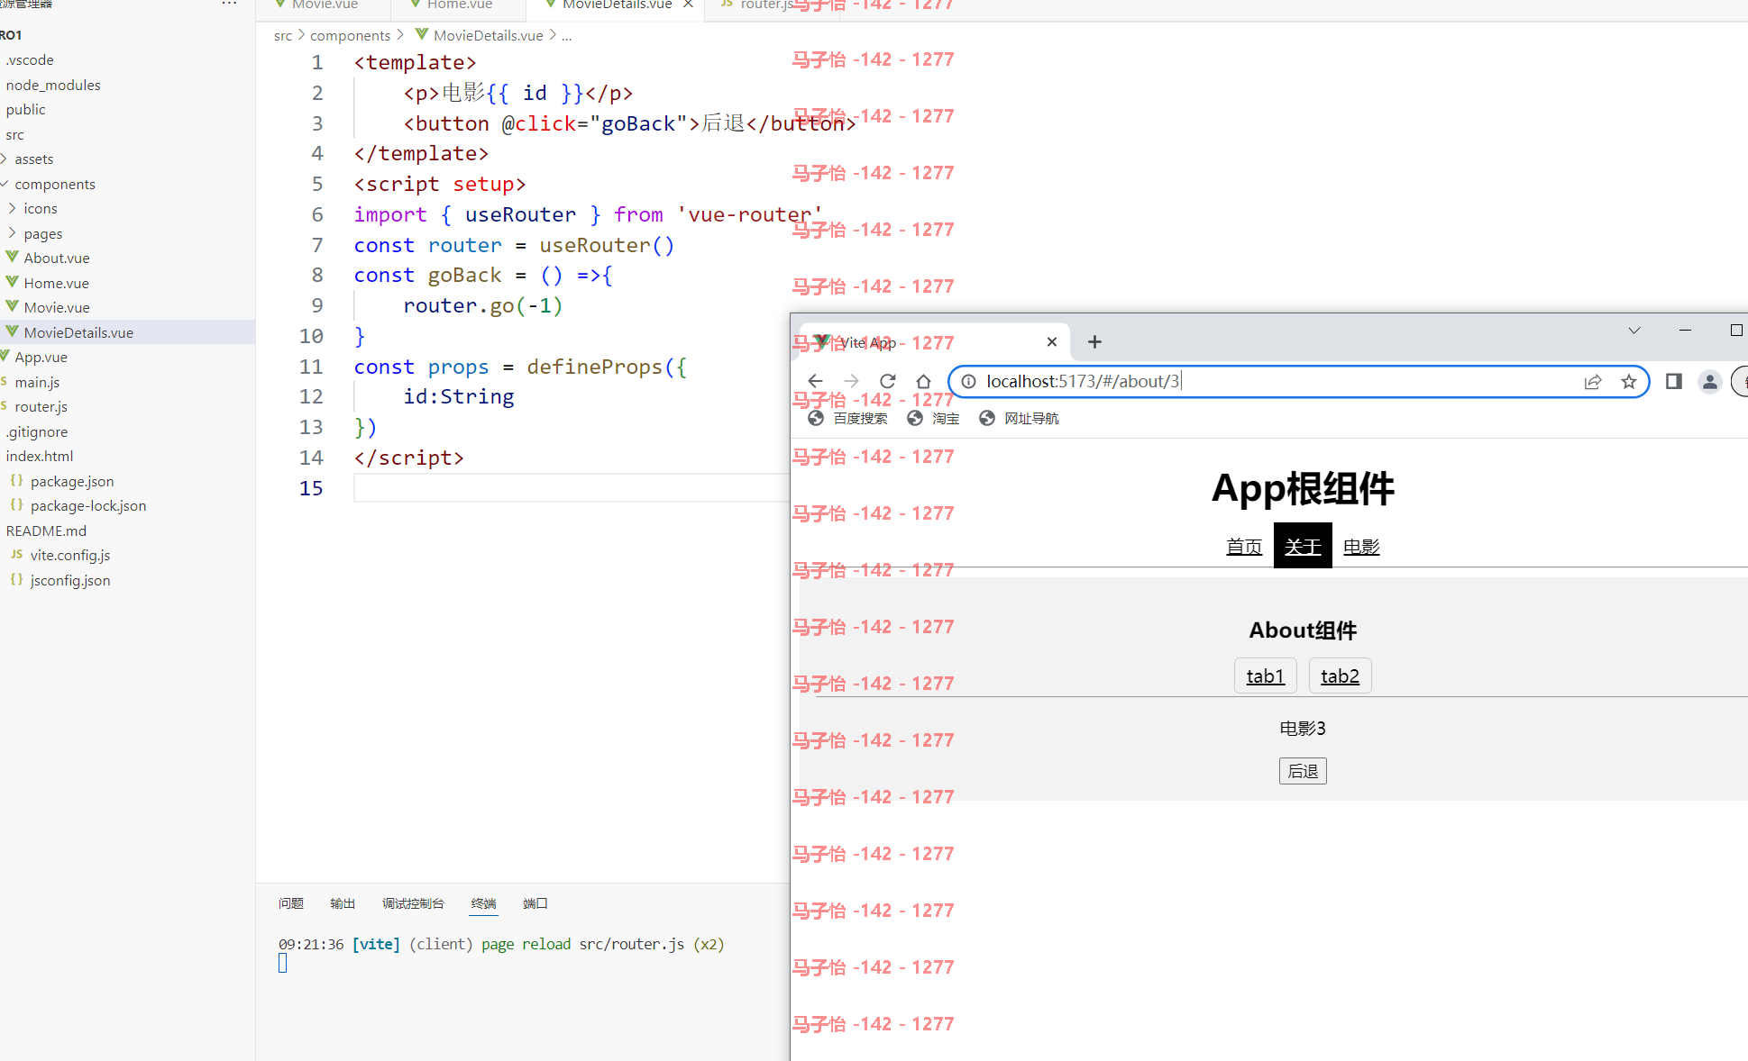Expand the pages folder
The width and height of the screenshot is (1748, 1061).
click(x=42, y=233)
